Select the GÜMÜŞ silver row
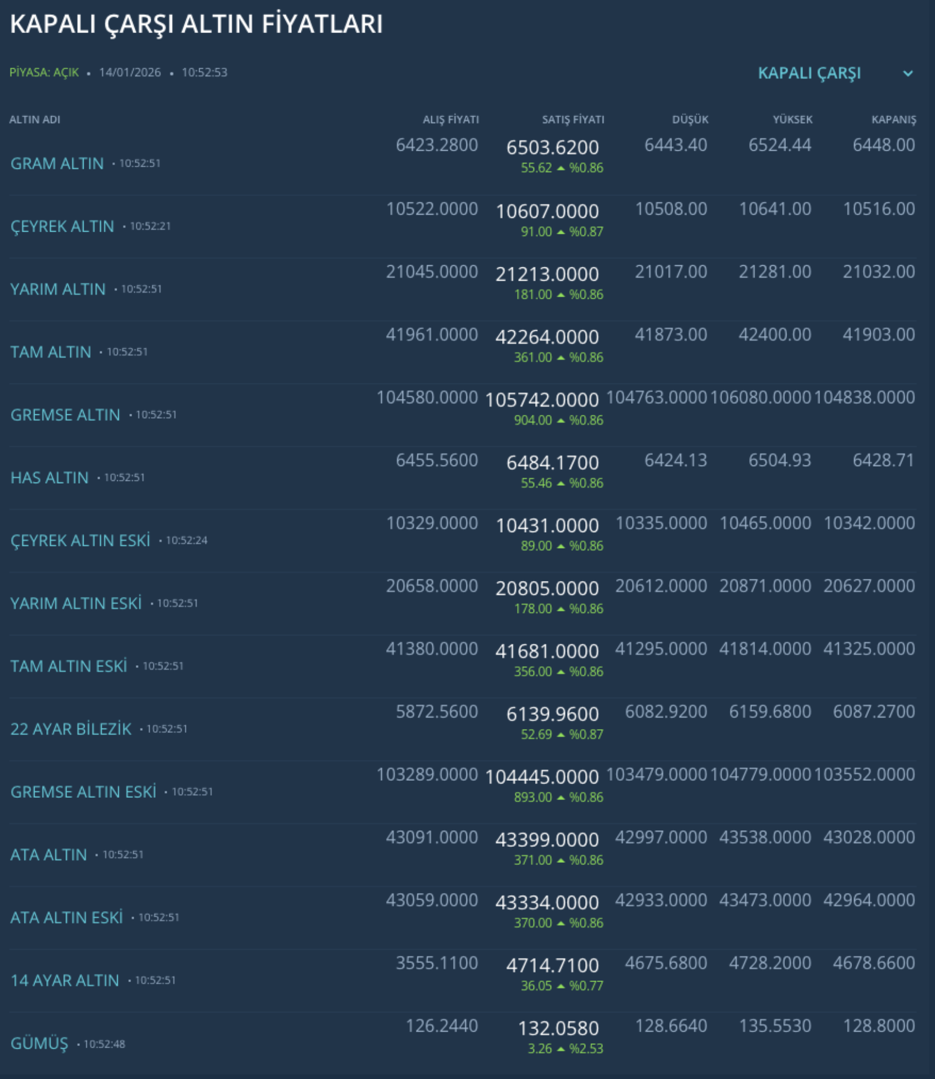Image resolution: width=935 pixels, height=1079 pixels. tap(40, 1043)
